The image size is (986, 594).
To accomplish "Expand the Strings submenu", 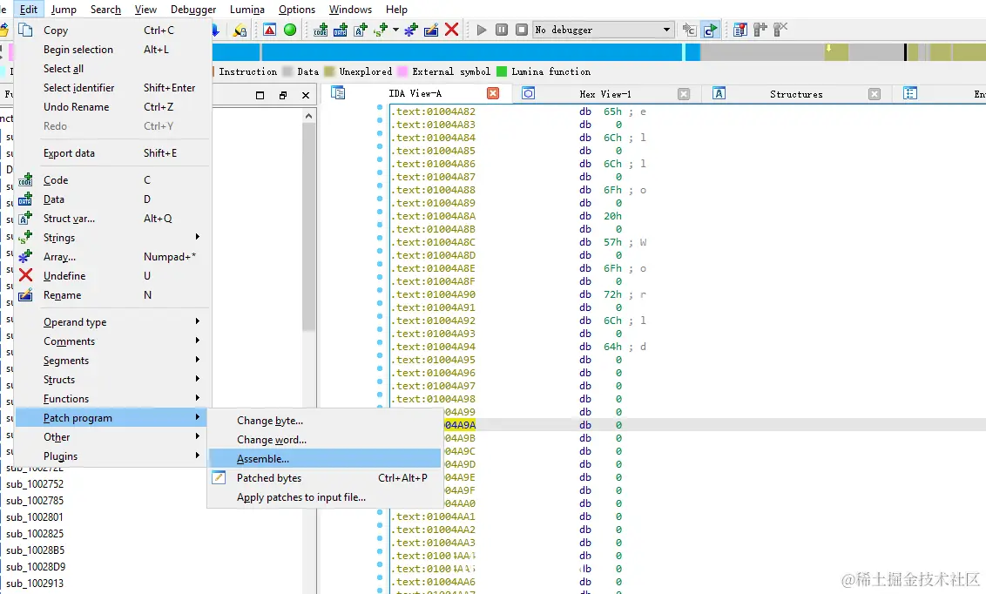I will tap(198, 237).
